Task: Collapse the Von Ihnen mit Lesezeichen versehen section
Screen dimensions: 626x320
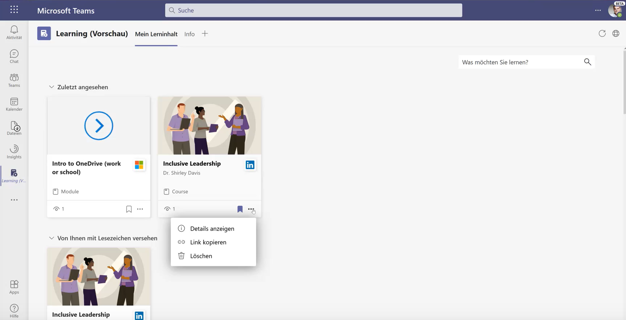Action: click(x=52, y=238)
